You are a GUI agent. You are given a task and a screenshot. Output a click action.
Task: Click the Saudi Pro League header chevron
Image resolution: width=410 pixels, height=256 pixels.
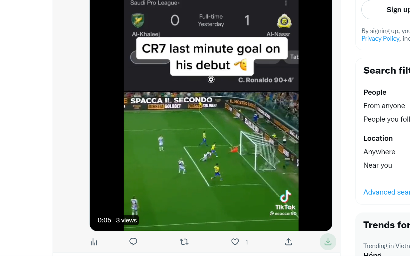point(179,3)
